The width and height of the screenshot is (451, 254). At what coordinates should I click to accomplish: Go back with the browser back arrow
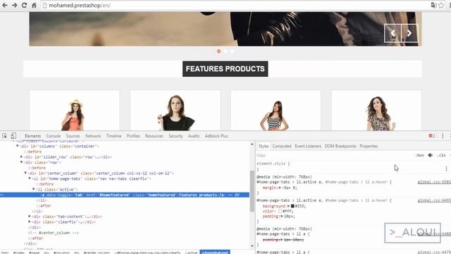pos(5,5)
